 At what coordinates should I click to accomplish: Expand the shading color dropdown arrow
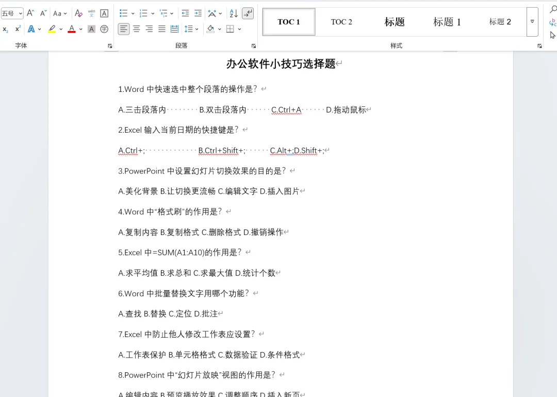[x=220, y=29]
